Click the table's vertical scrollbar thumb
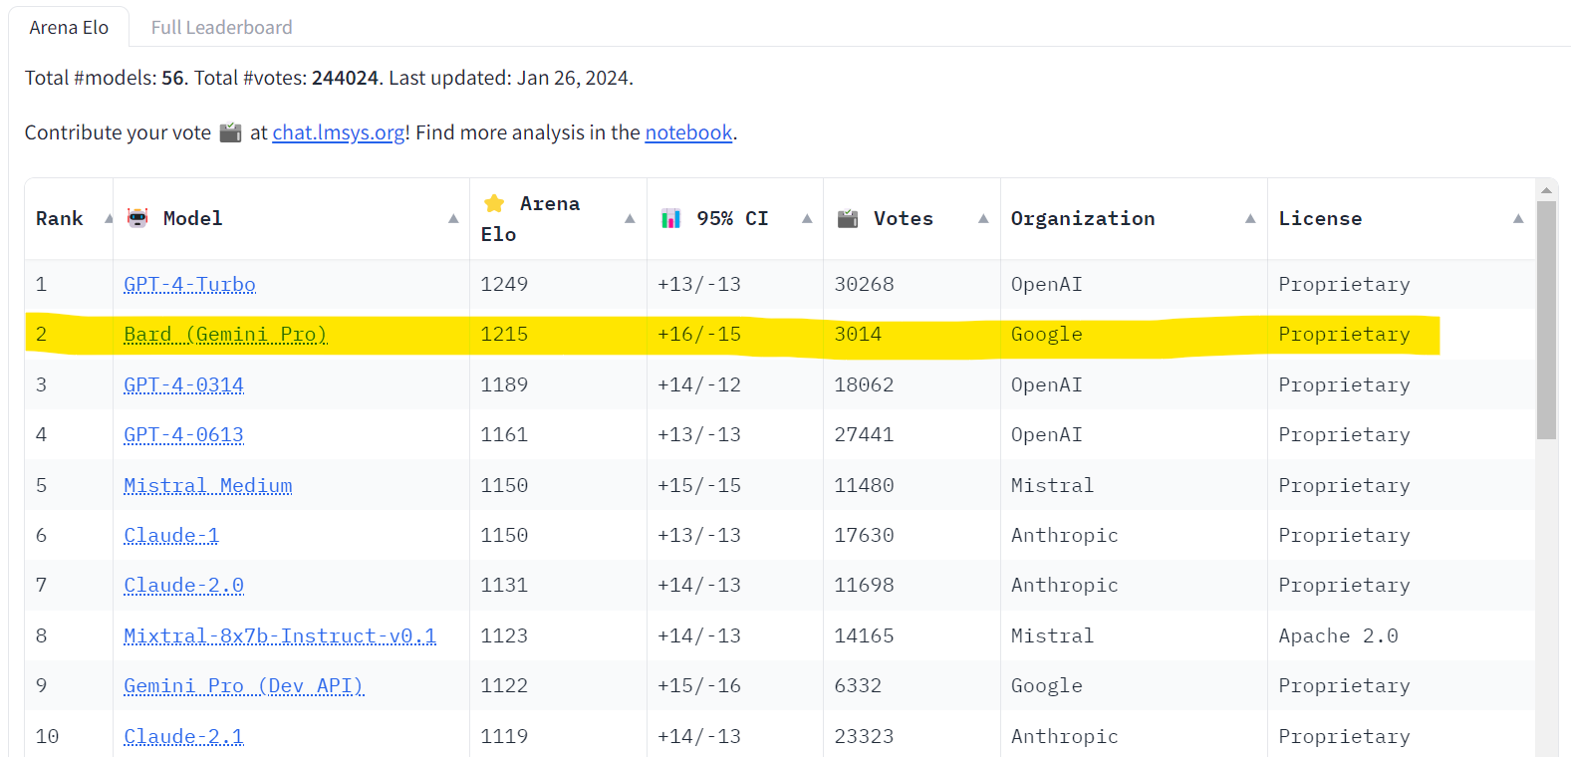Image resolution: width=1571 pixels, height=757 pixels. [1546, 320]
